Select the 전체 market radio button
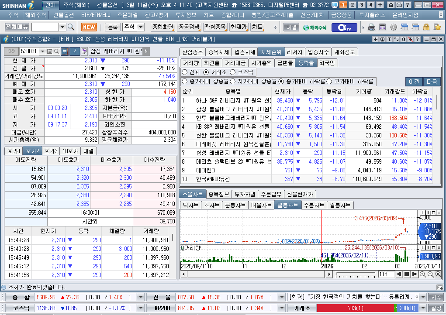The image size is (446, 315). click(x=185, y=72)
